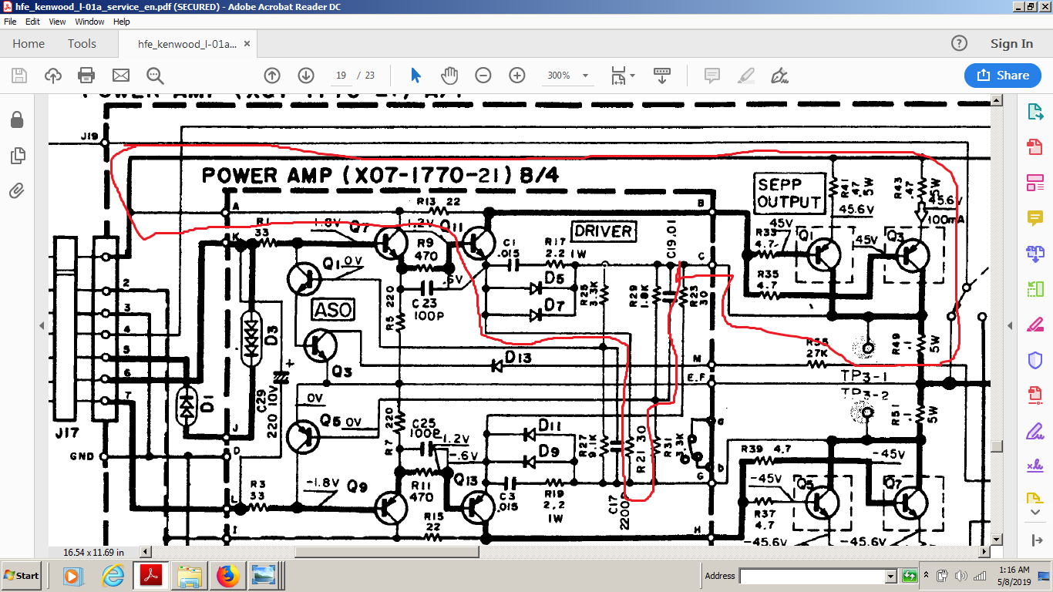The image size is (1053, 592).
Task: Open the Attachments paperclip panel
Action: 17,190
